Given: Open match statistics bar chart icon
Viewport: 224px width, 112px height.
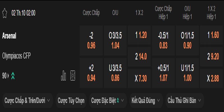Looking at the screenshot, I should 64,75.
